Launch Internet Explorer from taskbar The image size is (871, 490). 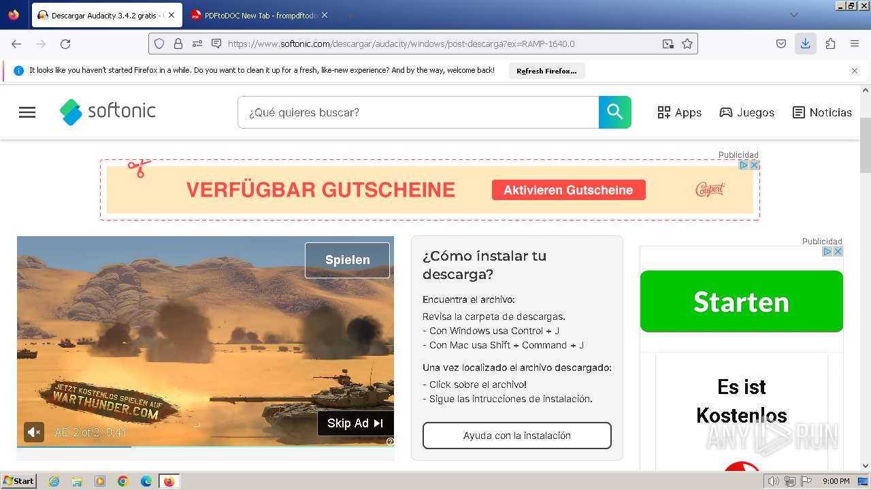54,481
